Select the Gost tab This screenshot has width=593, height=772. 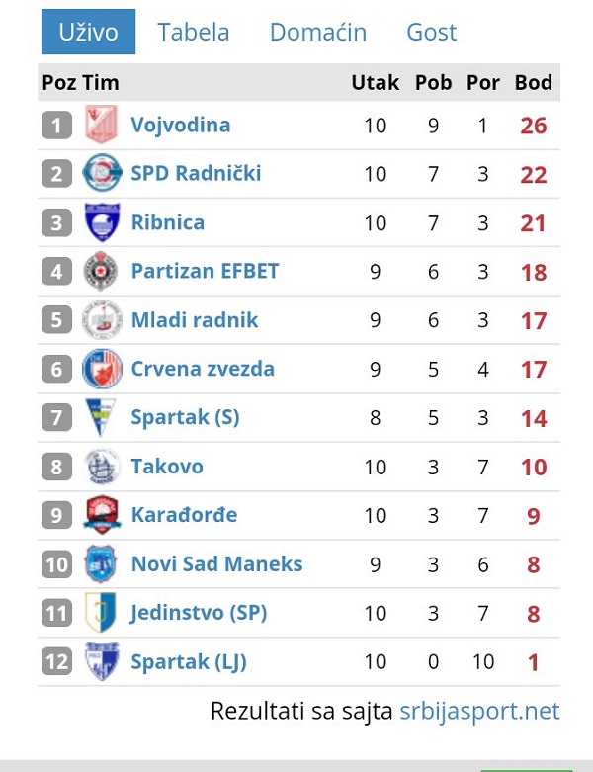click(x=432, y=32)
